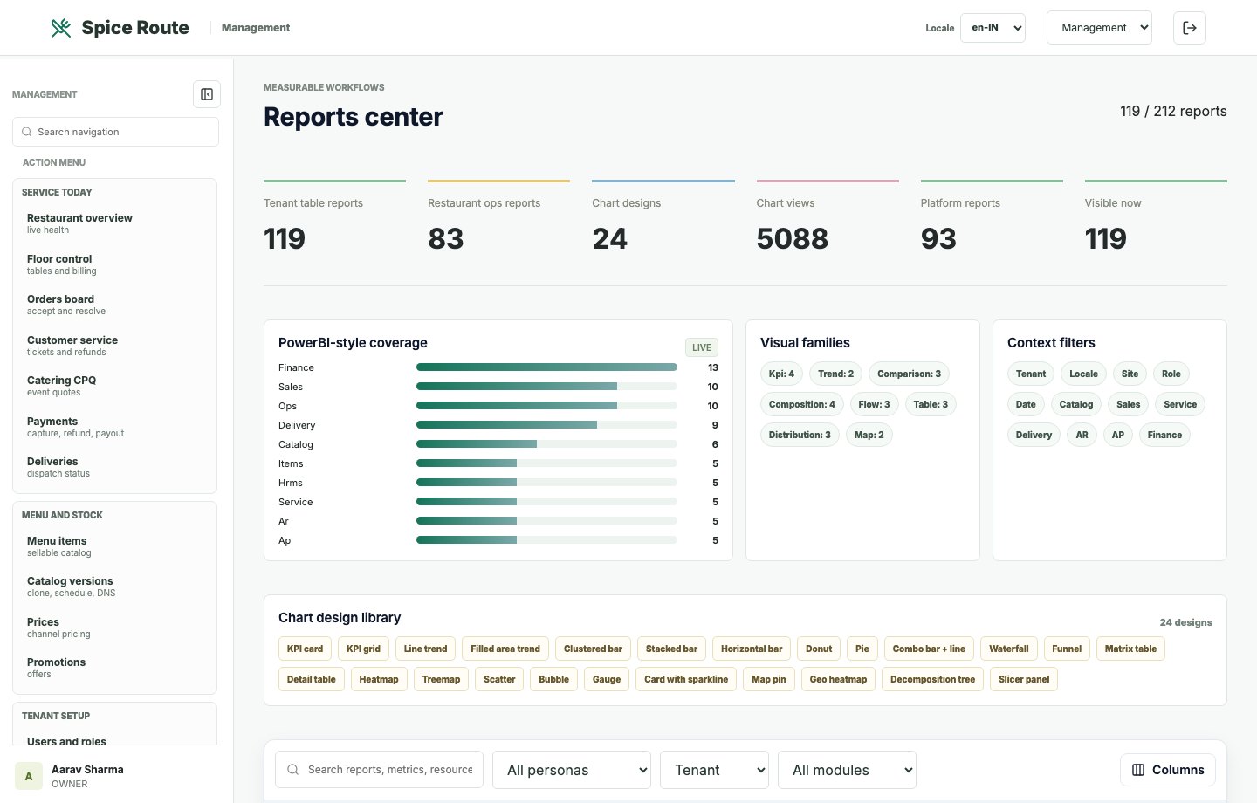Go to Promotions offers
Screen dimensions: 1257x803
[114, 668]
